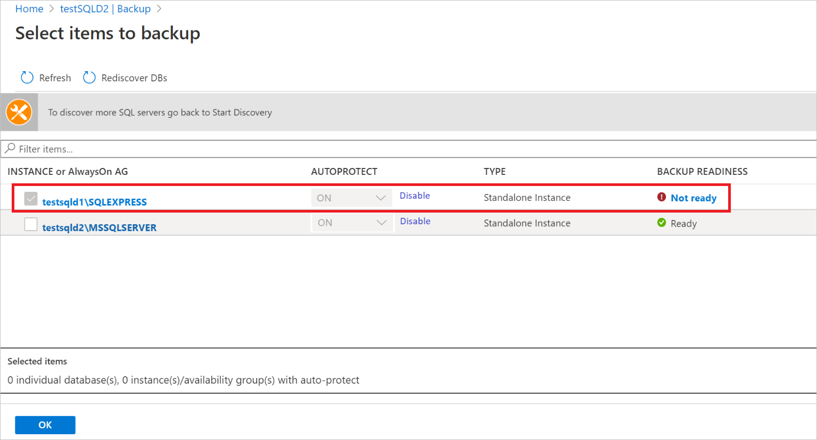Open the AUTOPROTECT dropdown for testsqld2\MSSQLSERVER
Screen dimensions: 817x440
(x=380, y=223)
